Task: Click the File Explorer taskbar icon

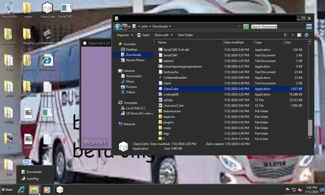Action: [34, 190]
